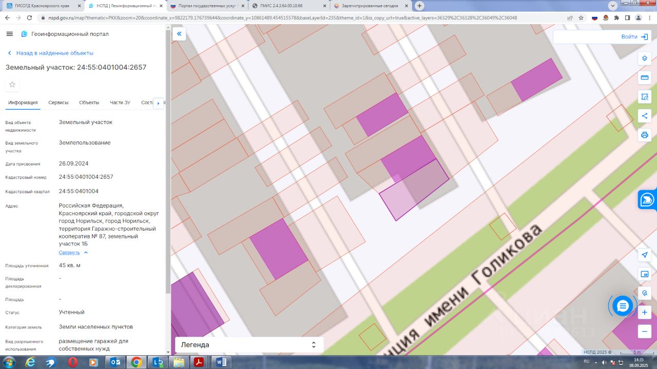The image size is (657, 369).
Task: Open the hamburger menu of Геоинформационный портал
Action: coord(9,34)
